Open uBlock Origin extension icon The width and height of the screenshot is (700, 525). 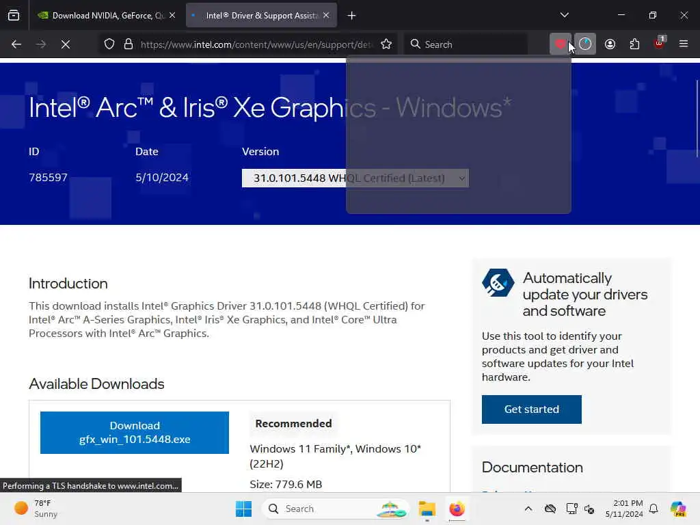point(659,44)
